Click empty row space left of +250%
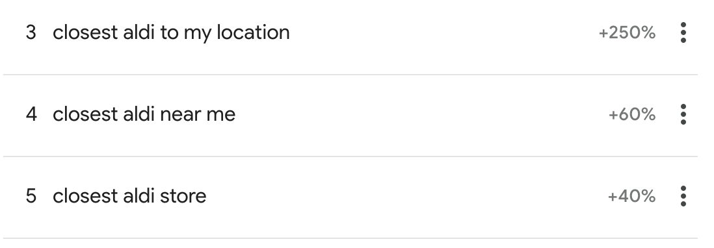The image size is (714, 248). point(444,32)
